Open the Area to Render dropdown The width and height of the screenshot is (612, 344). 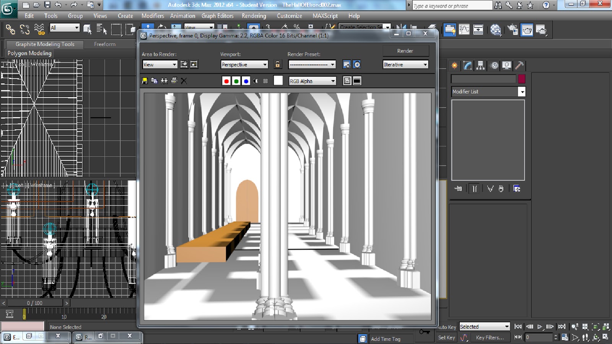(160, 65)
